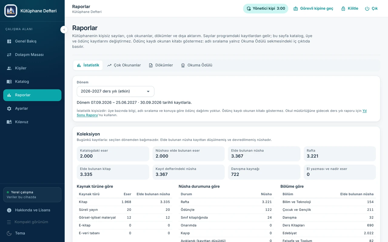
Task: Click the Yerel çalışma status box
Action: (32, 195)
